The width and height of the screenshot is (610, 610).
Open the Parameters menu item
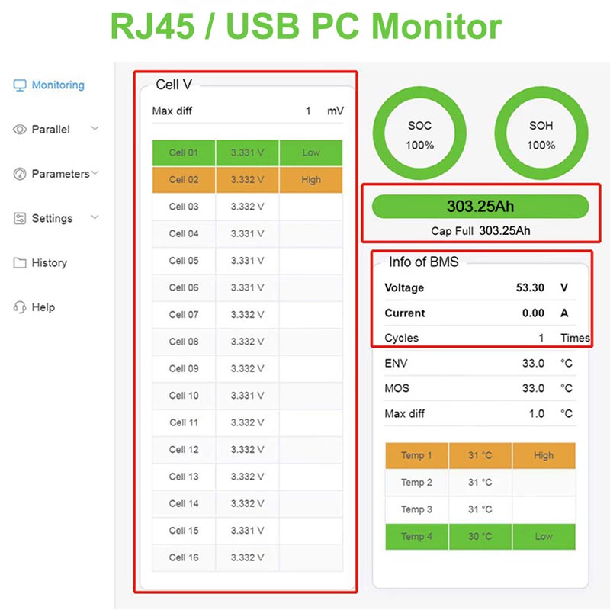[60, 174]
